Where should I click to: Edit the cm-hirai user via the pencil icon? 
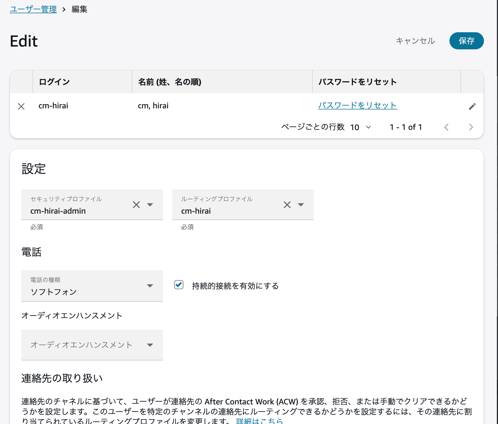(472, 106)
